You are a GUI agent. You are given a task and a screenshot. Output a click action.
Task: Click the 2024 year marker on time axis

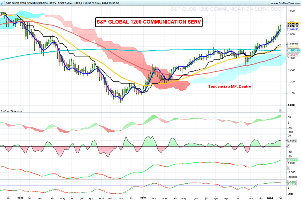pos(270,198)
